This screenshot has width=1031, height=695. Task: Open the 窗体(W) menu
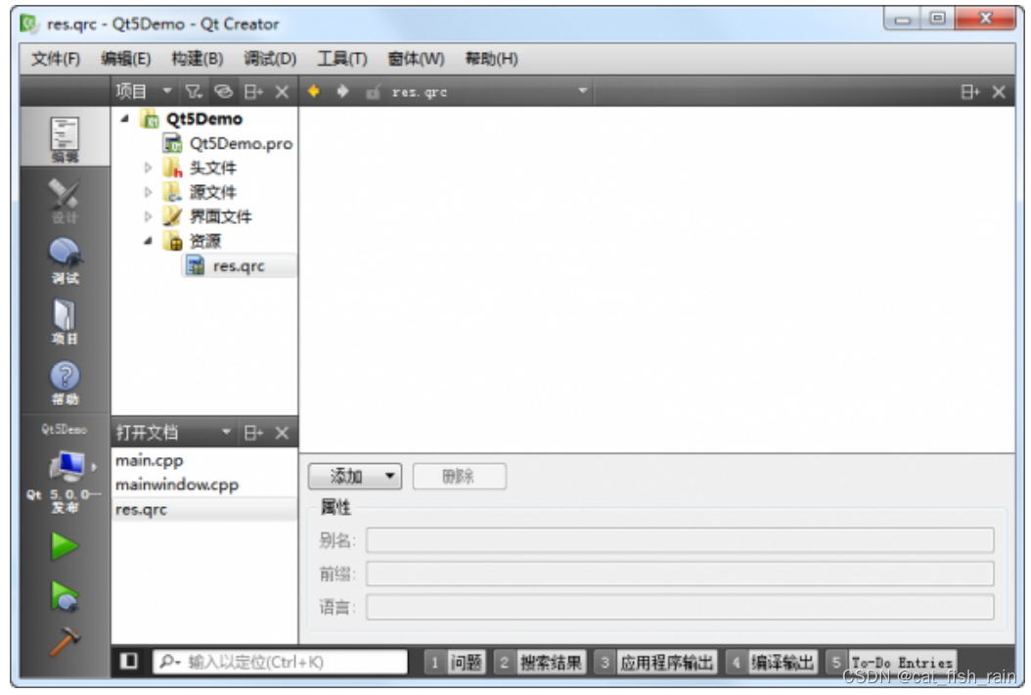416,60
